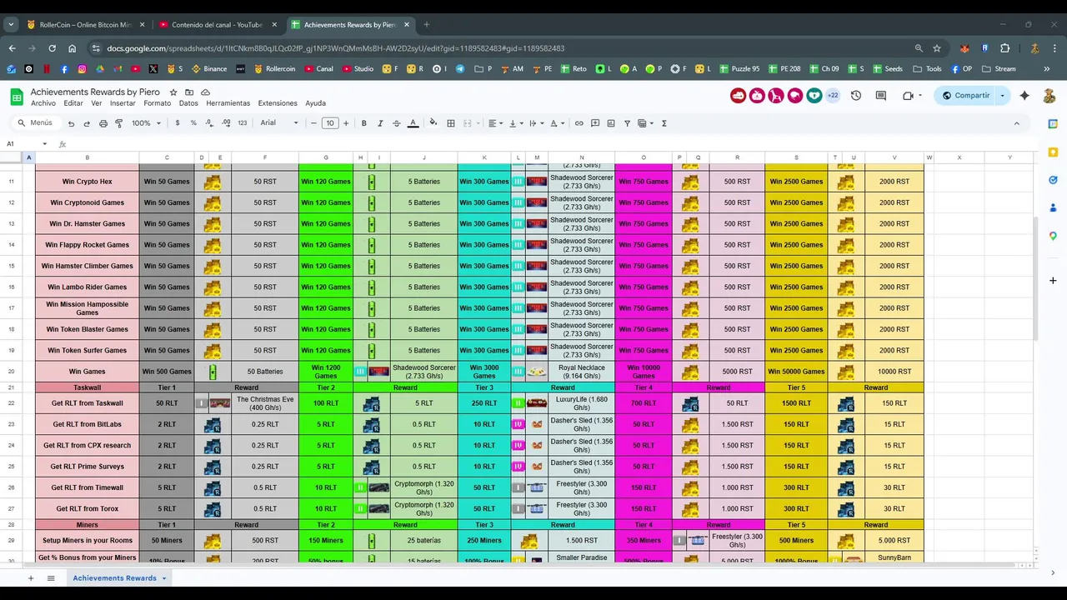Open the Datos menu
The image size is (1067, 600).
[x=188, y=103]
